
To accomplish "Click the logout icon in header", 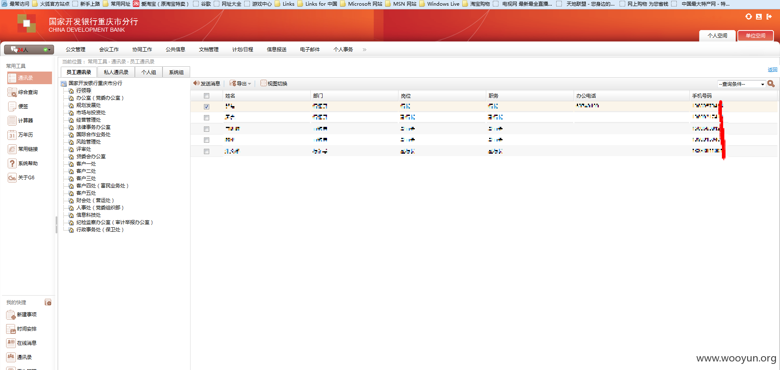I will point(769,17).
